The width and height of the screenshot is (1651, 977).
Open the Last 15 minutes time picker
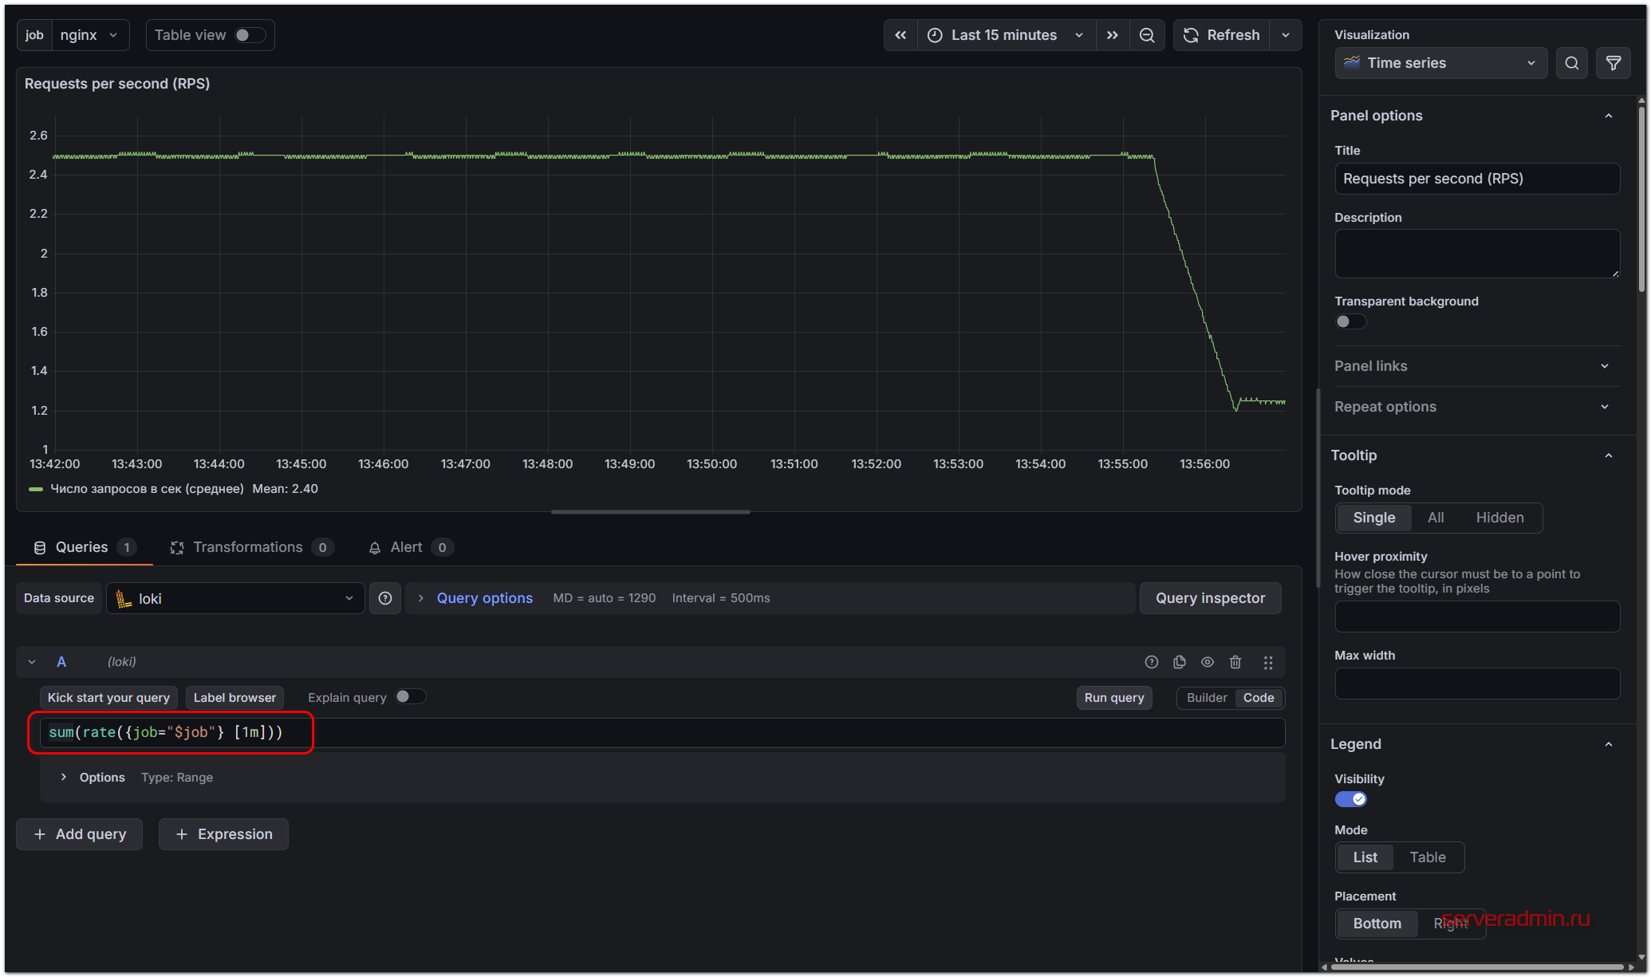(x=1003, y=35)
